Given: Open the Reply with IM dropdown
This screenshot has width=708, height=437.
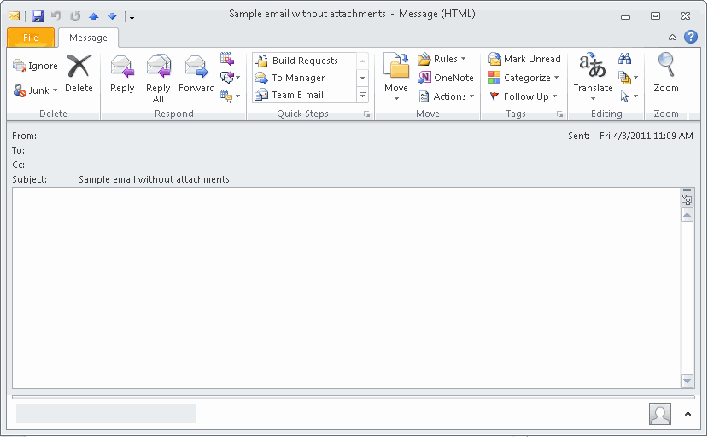Looking at the screenshot, I should 230,77.
